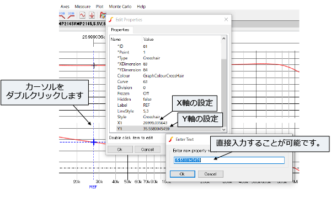The height and width of the screenshot is (198, 331).
Task: Click Cancel in Enter Text dialog
Action: [x=211, y=174]
